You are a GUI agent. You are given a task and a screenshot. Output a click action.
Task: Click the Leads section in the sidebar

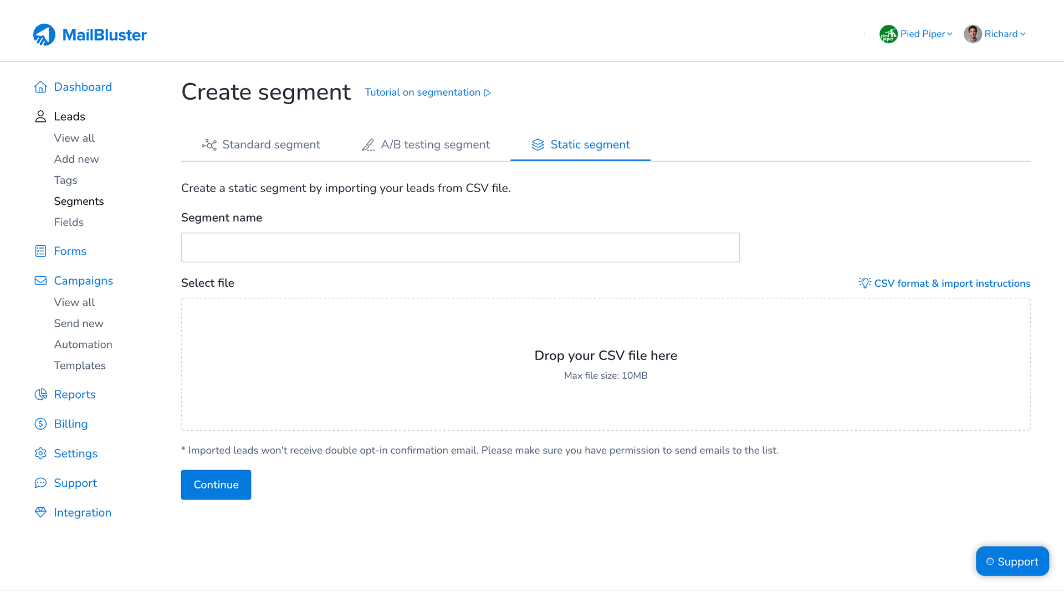(69, 116)
